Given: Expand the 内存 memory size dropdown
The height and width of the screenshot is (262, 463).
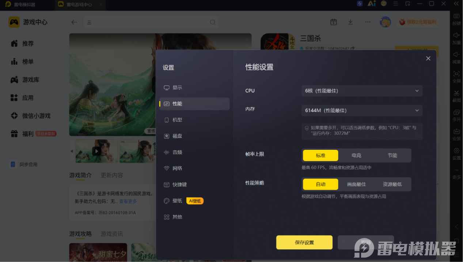Looking at the screenshot, I should point(362,110).
